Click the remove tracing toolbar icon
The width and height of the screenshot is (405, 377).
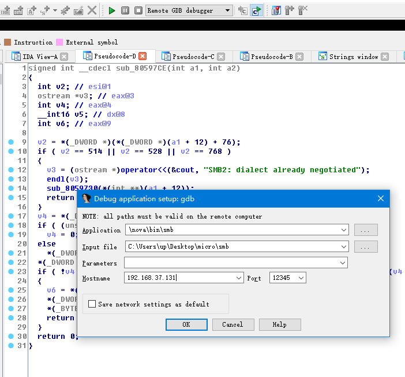[303, 10]
